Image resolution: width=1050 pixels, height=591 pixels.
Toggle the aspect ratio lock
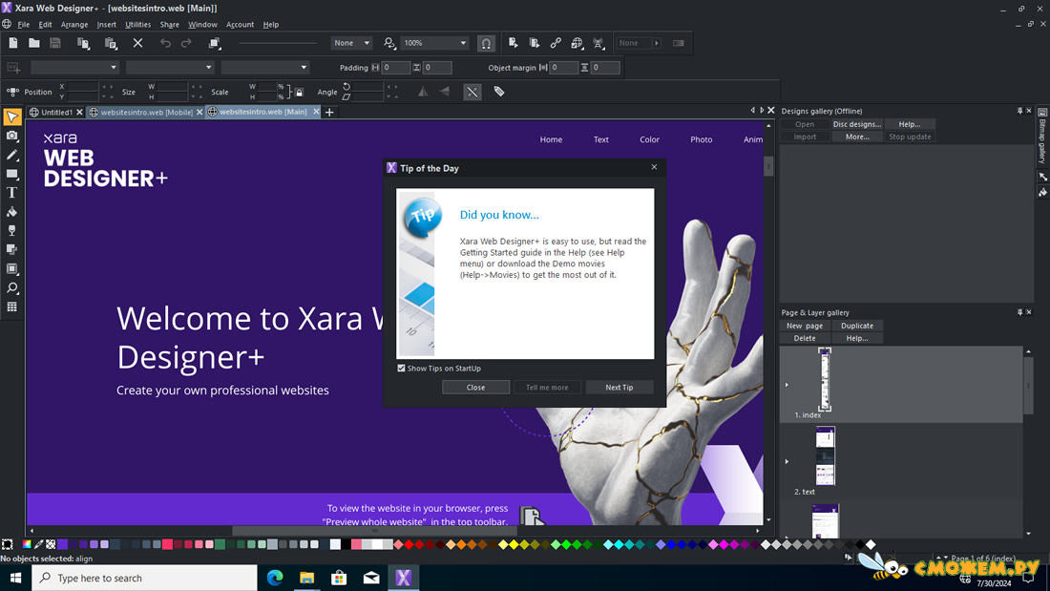(299, 92)
